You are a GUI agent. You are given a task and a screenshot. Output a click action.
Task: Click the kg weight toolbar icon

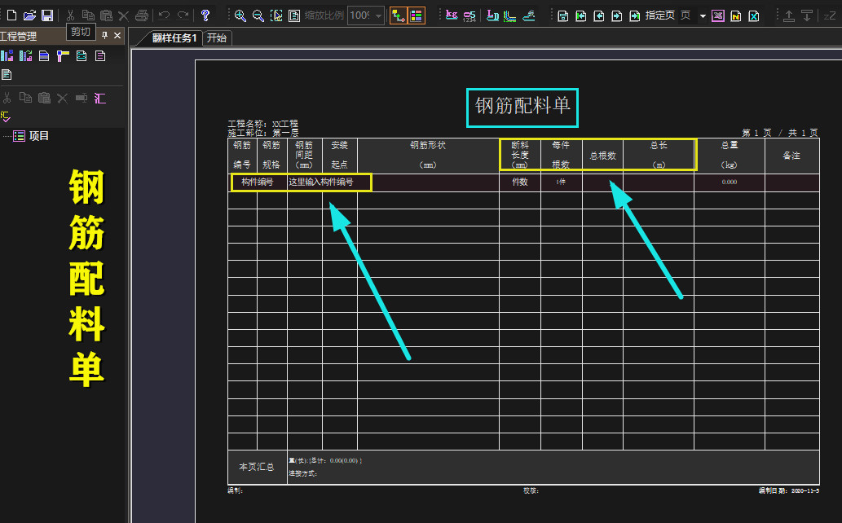pos(451,15)
